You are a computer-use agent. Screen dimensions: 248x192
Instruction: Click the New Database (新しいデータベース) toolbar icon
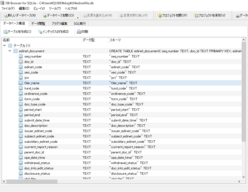tap(6, 15)
